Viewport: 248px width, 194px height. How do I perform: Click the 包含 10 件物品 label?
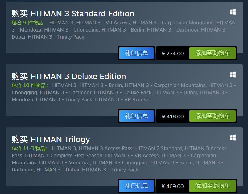click(29, 85)
